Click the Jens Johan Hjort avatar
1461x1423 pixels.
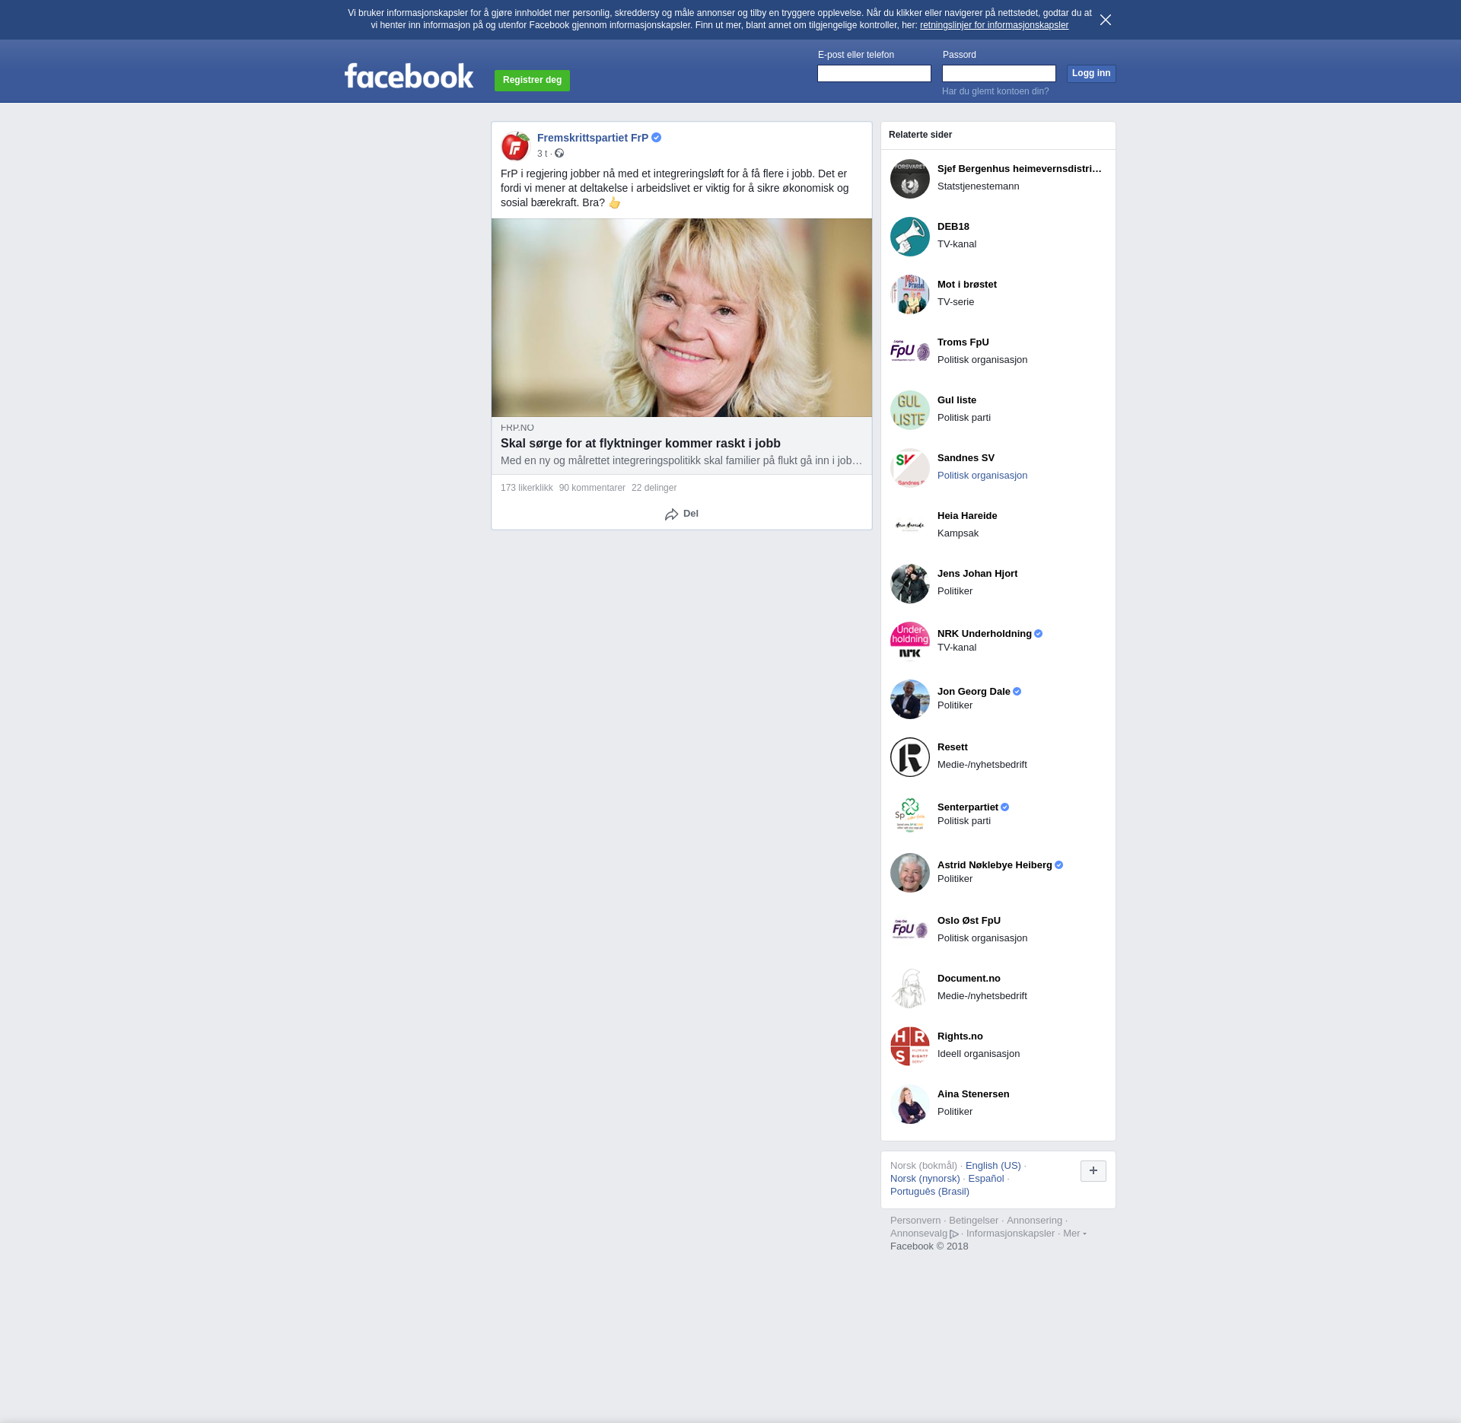coord(910,584)
